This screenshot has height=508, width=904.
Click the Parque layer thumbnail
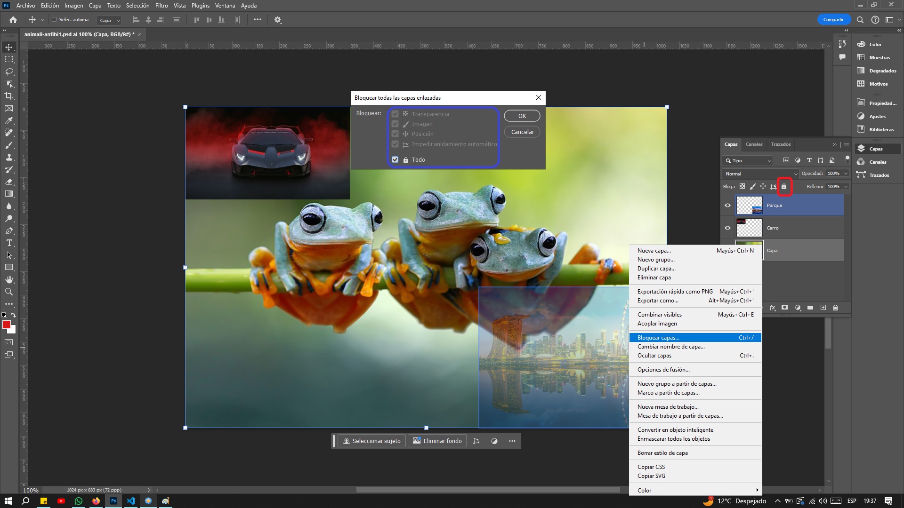[749, 205]
